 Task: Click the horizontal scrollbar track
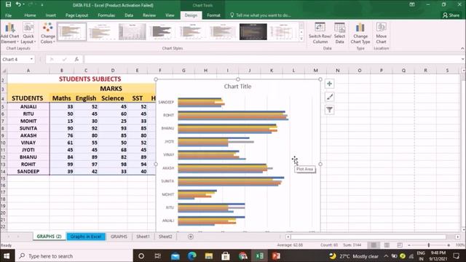(x=368, y=237)
